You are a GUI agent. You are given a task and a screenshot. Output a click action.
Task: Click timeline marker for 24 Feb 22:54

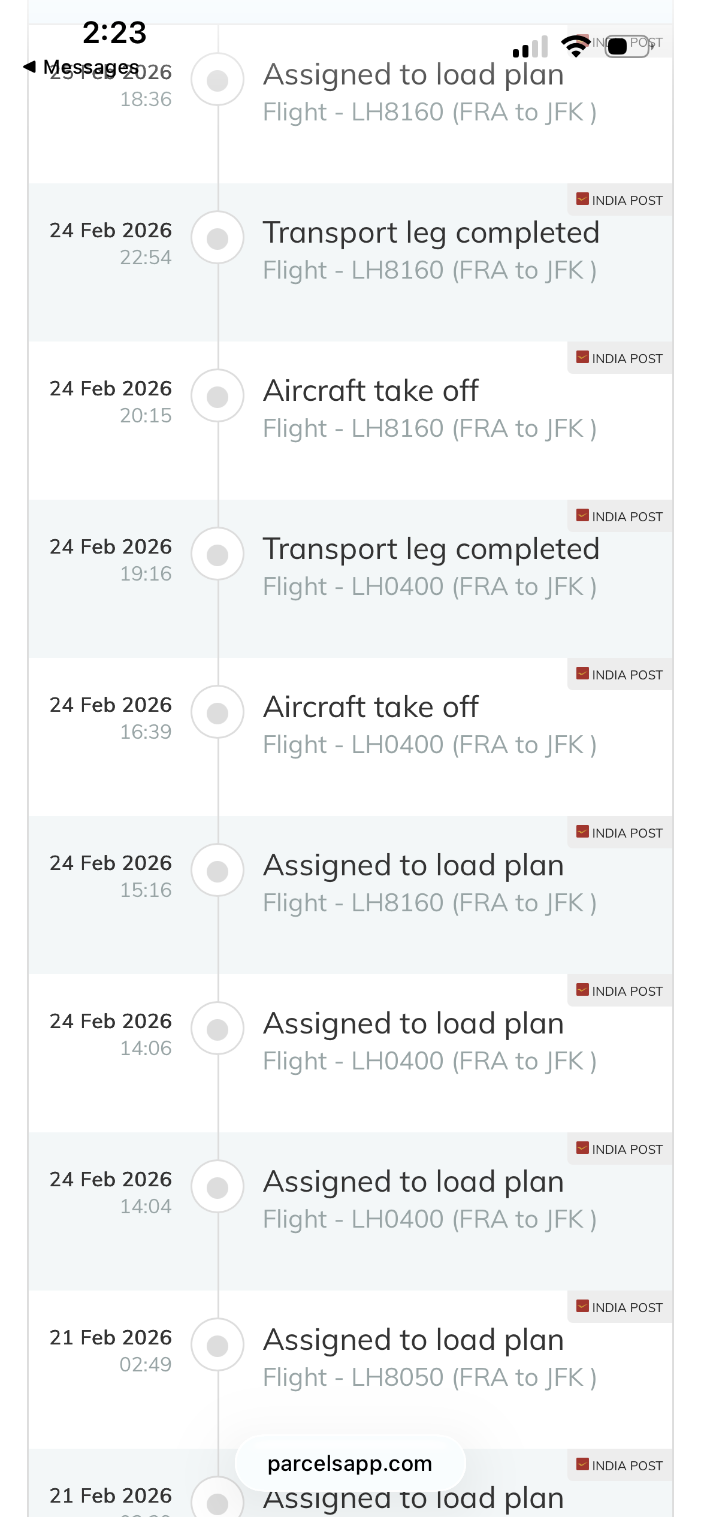(x=217, y=238)
